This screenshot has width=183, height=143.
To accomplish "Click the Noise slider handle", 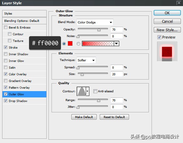I will point(78,36).
